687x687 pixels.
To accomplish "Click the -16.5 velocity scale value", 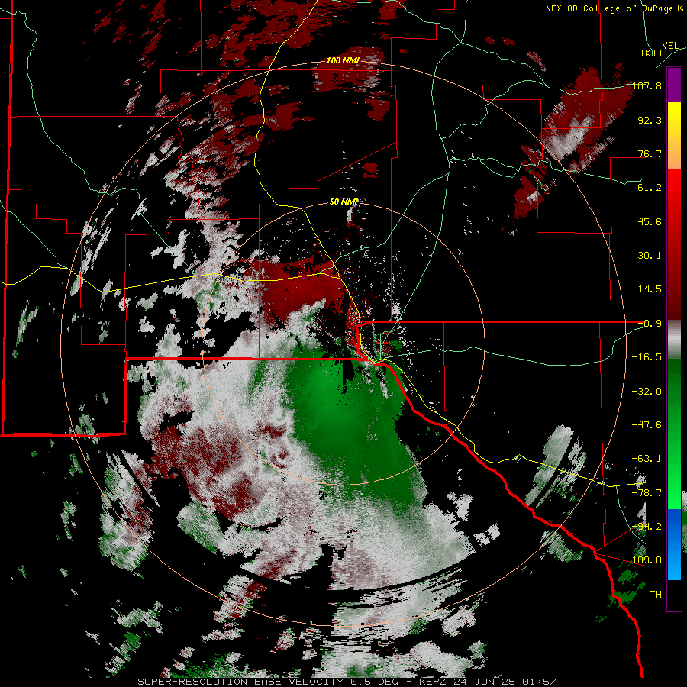I will (x=647, y=357).
